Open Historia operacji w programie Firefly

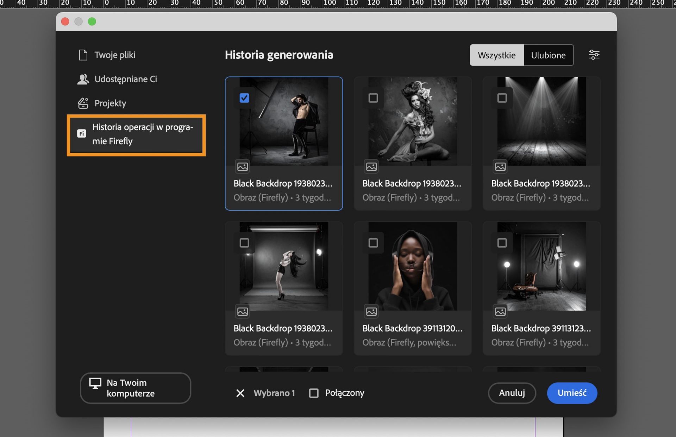click(x=142, y=134)
